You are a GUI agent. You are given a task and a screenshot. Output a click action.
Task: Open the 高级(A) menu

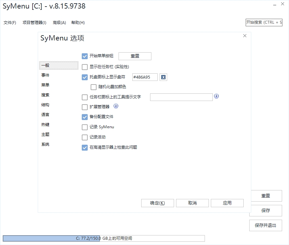[x=59, y=22]
